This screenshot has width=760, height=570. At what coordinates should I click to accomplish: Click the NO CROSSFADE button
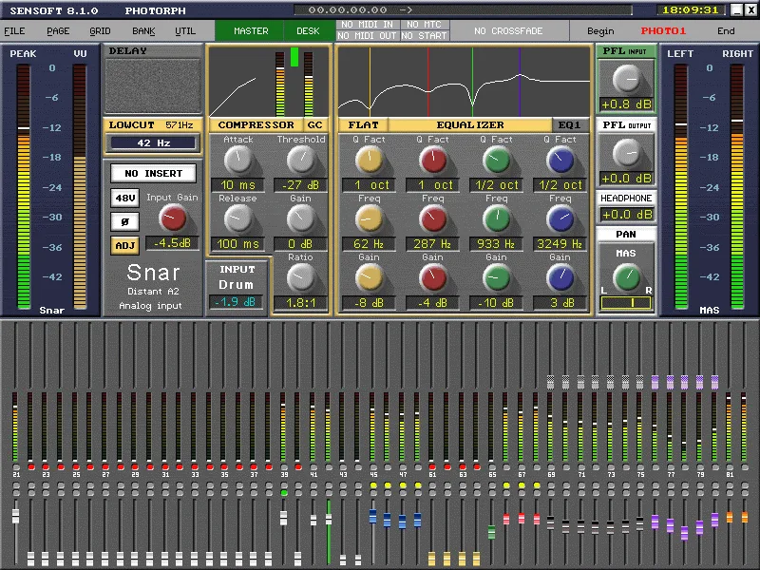[x=508, y=31]
